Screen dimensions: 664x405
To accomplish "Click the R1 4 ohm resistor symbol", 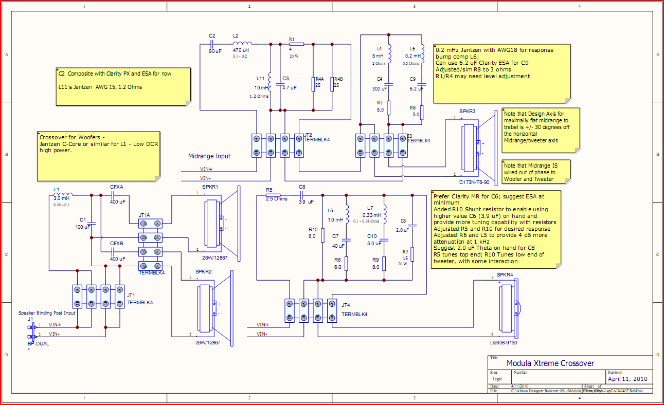I will [297, 44].
